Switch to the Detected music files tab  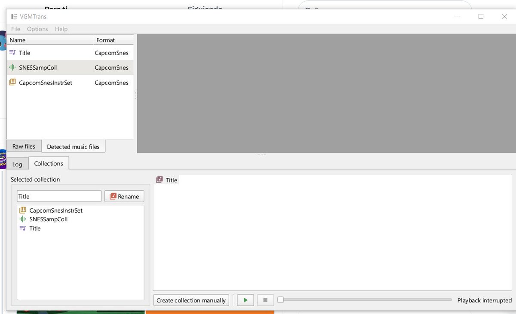pyautogui.click(x=73, y=146)
